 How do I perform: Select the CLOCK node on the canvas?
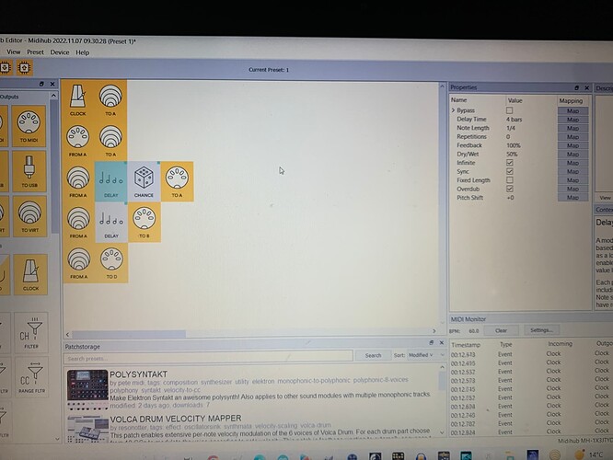tap(78, 99)
